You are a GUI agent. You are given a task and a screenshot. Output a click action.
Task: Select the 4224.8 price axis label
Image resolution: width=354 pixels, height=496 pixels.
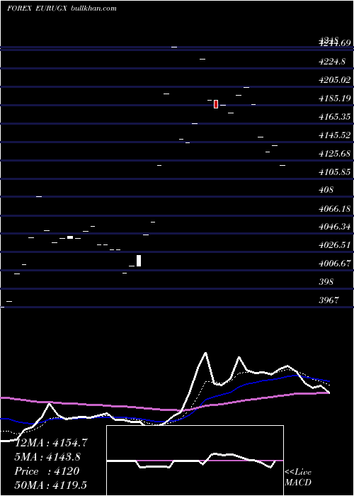click(332, 62)
